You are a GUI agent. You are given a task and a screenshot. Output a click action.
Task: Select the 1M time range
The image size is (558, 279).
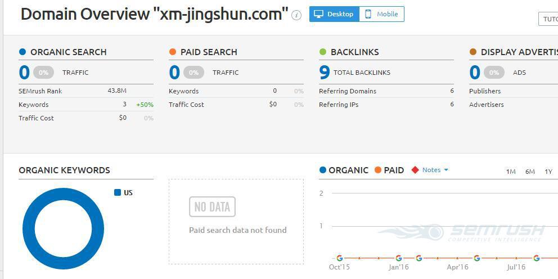pos(511,172)
